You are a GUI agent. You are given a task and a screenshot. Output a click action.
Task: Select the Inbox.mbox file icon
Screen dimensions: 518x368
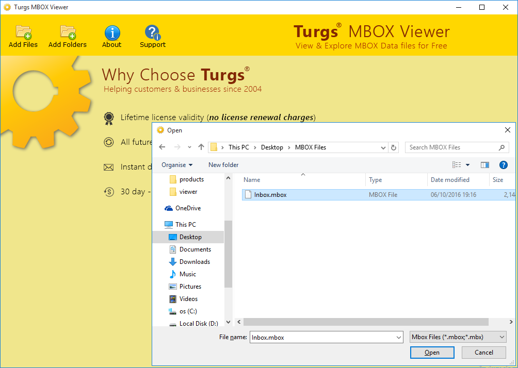(249, 195)
